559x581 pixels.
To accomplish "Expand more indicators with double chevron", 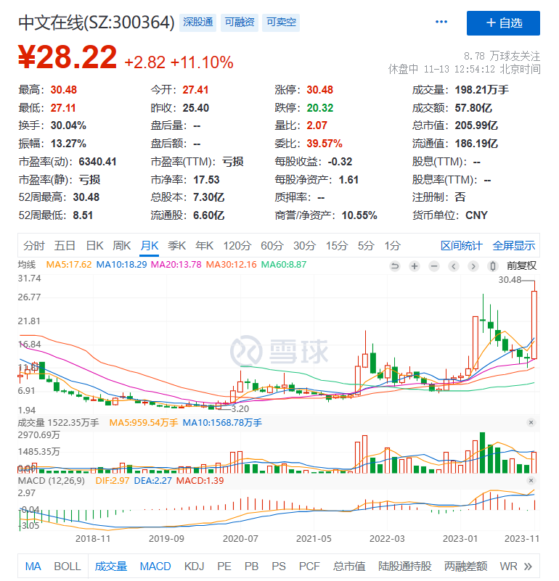I will pyautogui.click(x=528, y=566).
